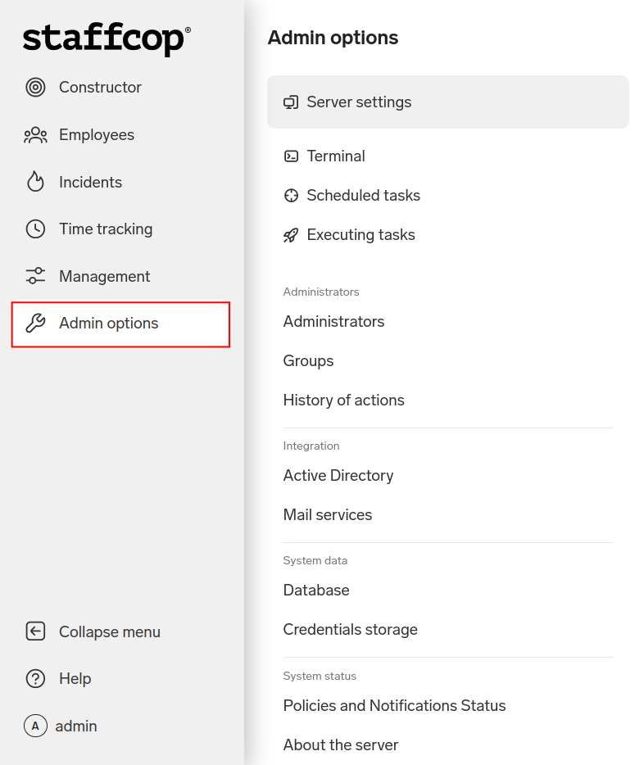Click the Terminal prompt icon
The image size is (644, 765).
click(291, 156)
